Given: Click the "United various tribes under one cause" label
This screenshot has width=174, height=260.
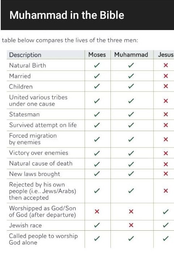Looking at the screenshot, I should tap(38, 100).
